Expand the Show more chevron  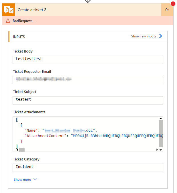pyautogui.click(x=35, y=180)
